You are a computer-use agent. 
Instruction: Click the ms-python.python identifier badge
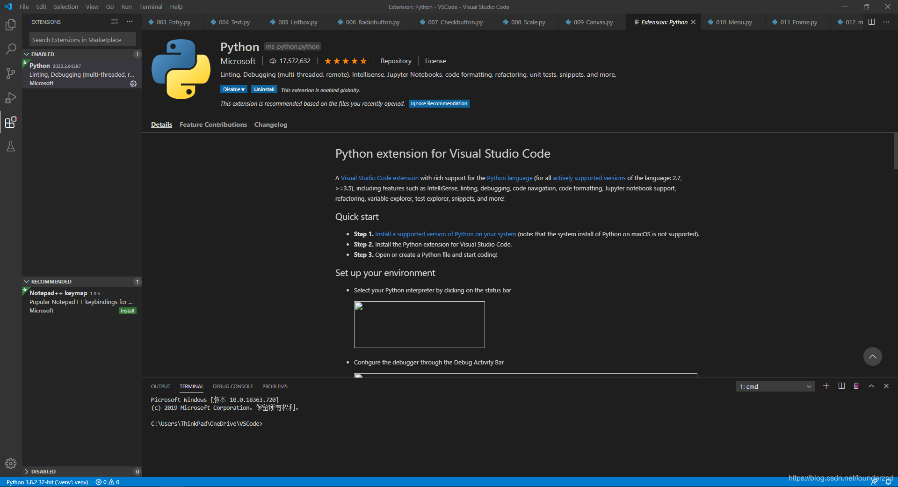click(x=293, y=46)
